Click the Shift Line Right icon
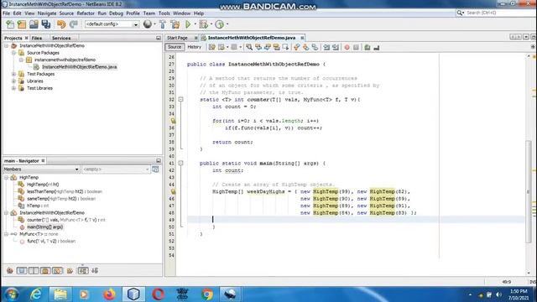Screen dimensions: 537x302 click(336, 47)
